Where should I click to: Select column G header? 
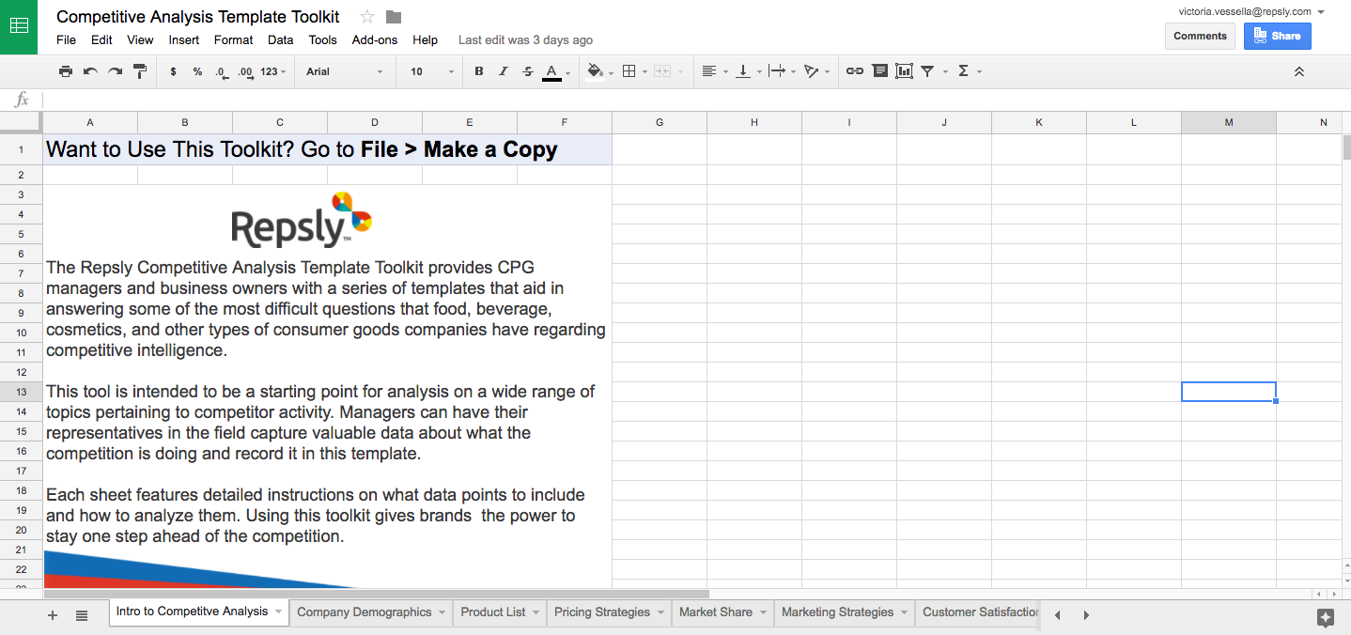pyautogui.click(x=660, y=123)
